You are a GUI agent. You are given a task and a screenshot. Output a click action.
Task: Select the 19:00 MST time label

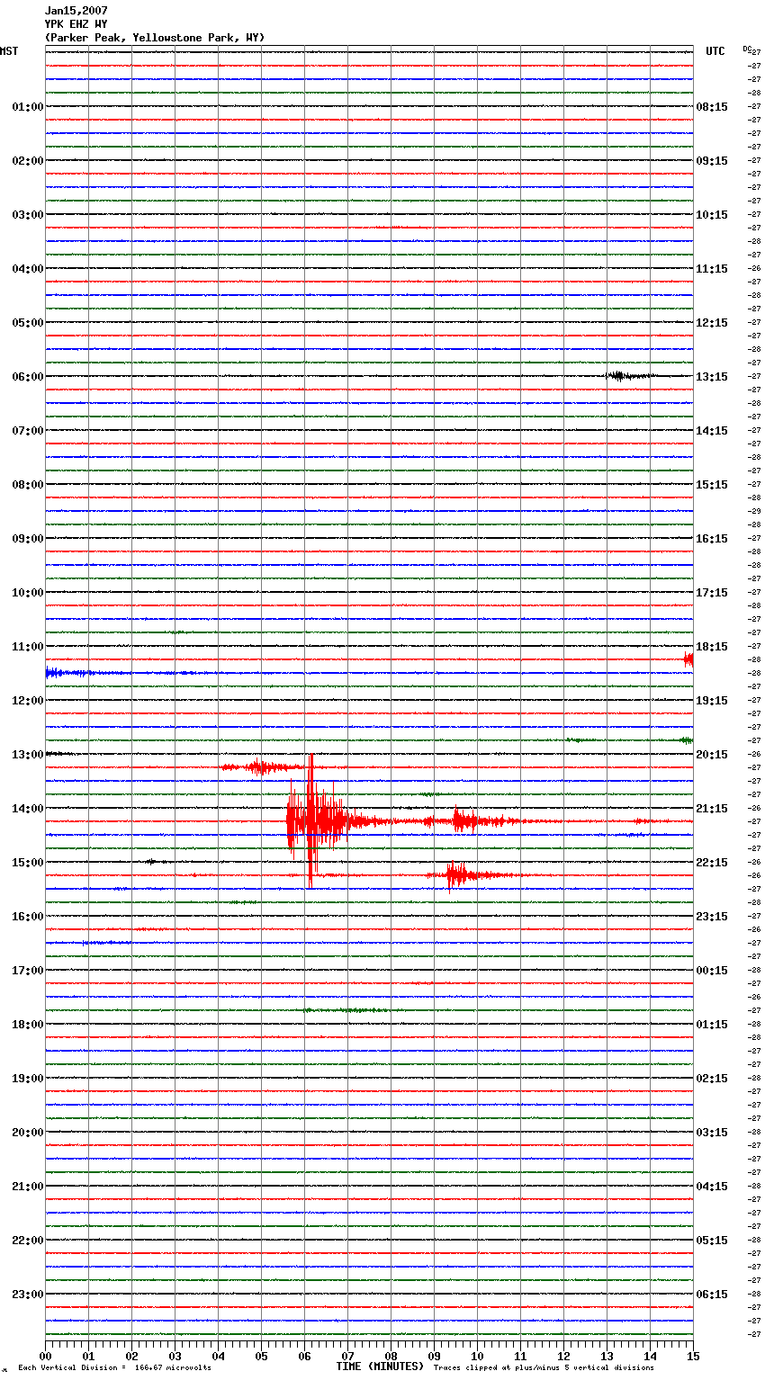(28, 1079)
